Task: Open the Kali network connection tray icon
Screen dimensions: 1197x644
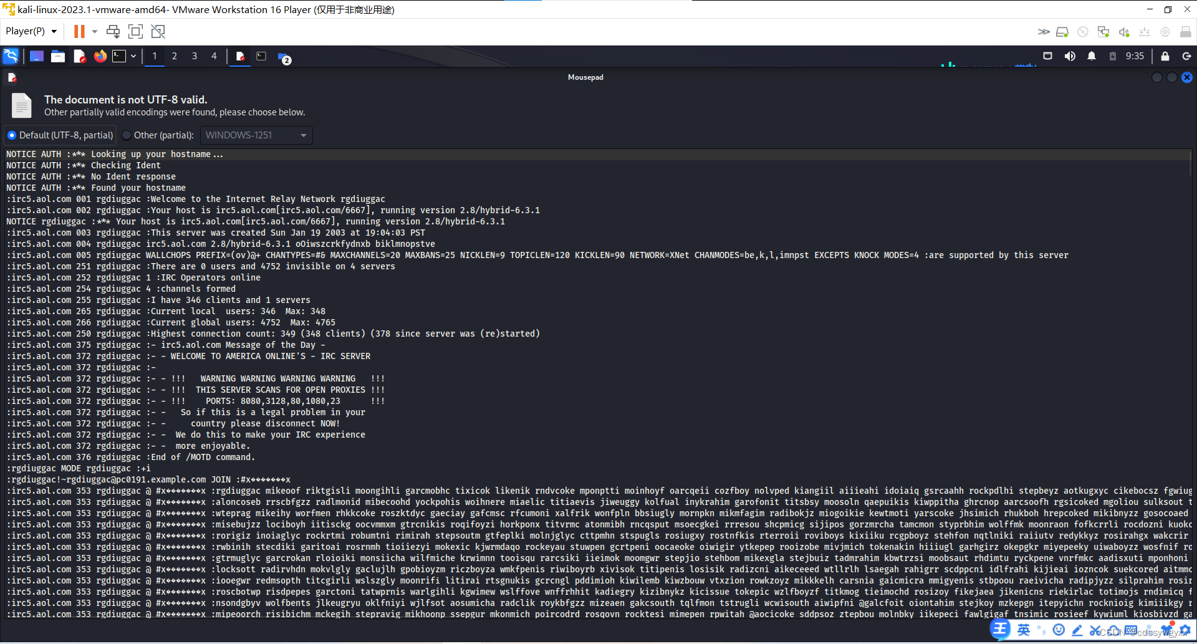Action: (x=1048, y=56)
